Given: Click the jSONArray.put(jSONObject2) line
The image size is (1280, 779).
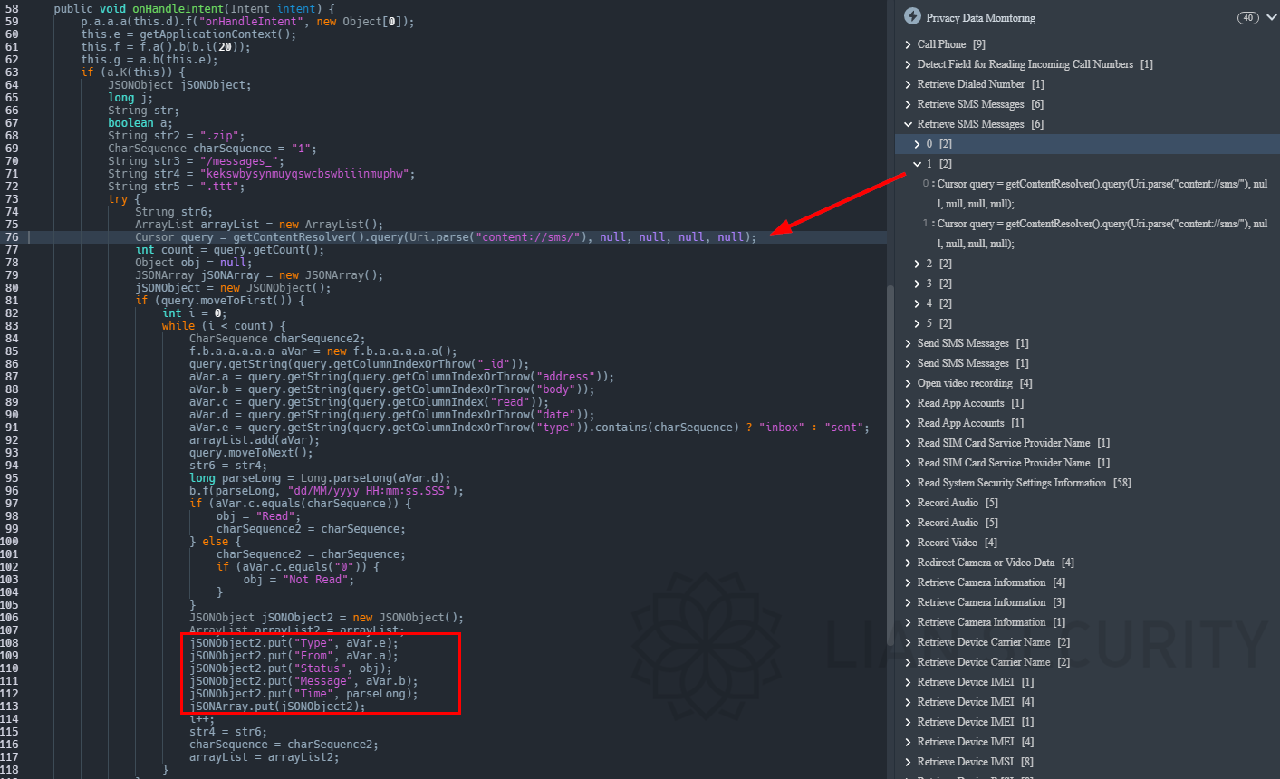Looking at the screenshot, I should [x=277, y=707].
